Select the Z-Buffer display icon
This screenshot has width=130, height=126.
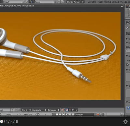(x=73, y=110)
